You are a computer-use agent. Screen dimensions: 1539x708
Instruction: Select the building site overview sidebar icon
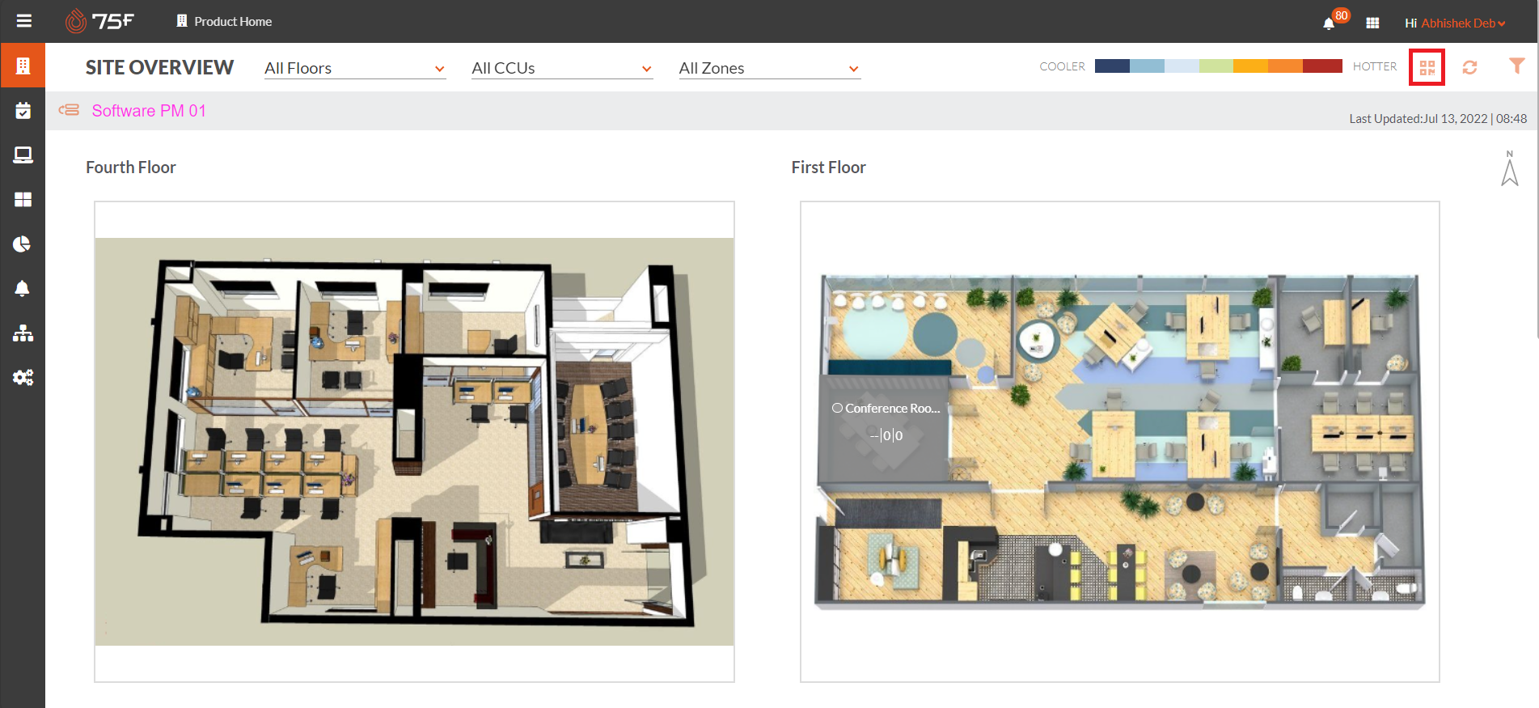point(23,66)
